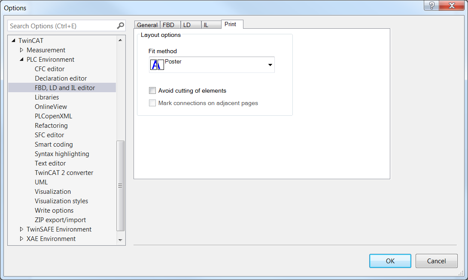Select Write options in the tree
The width and height of the screenshot is (468, 280).
tap(54, 211)
